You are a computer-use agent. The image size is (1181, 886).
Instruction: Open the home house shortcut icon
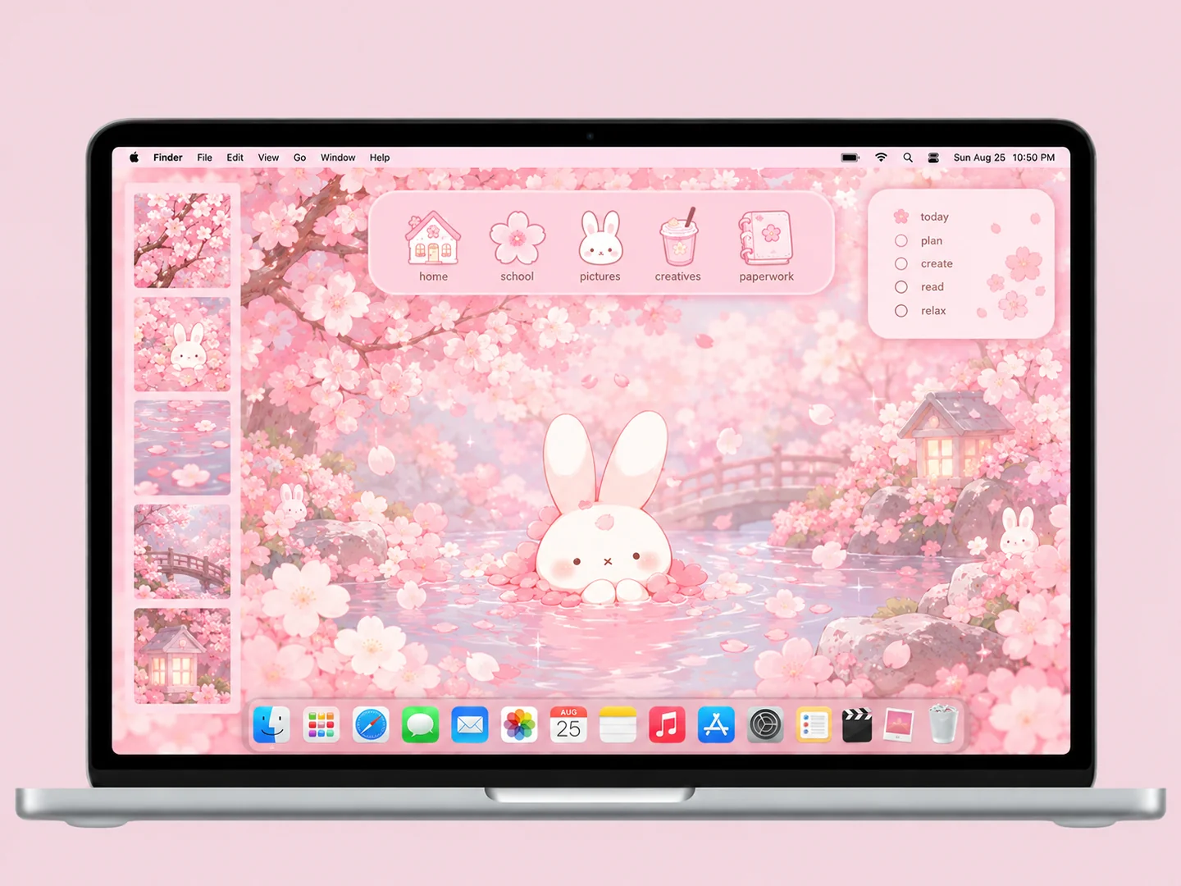point(433,238)
